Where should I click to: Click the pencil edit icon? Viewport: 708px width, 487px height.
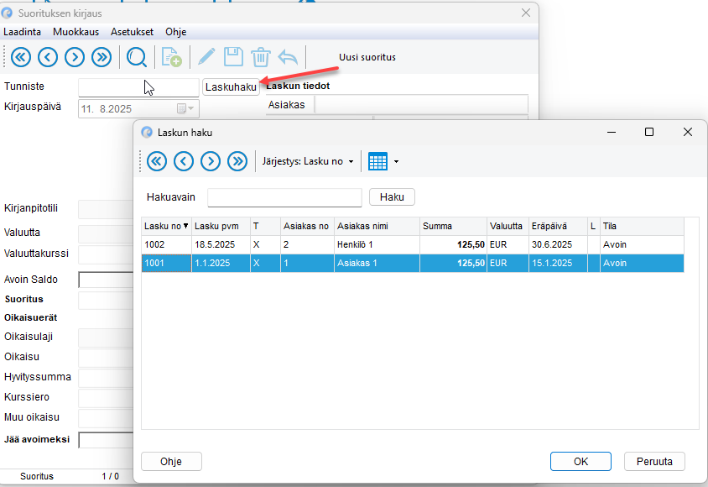(206, 57)
